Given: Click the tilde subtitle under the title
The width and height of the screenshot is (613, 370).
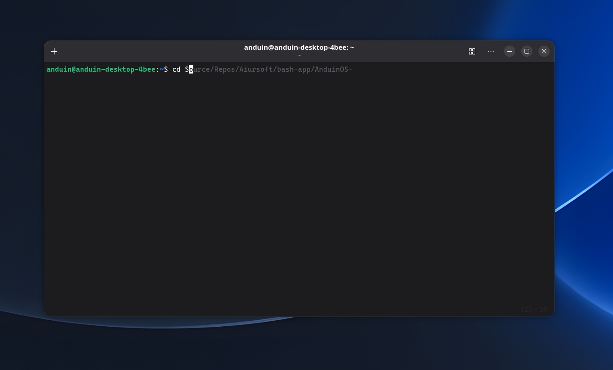Looking at the screenshot, I should 299,55.
